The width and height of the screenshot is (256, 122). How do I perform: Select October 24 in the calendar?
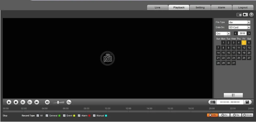pyautogui.click(x=234, y=58)
